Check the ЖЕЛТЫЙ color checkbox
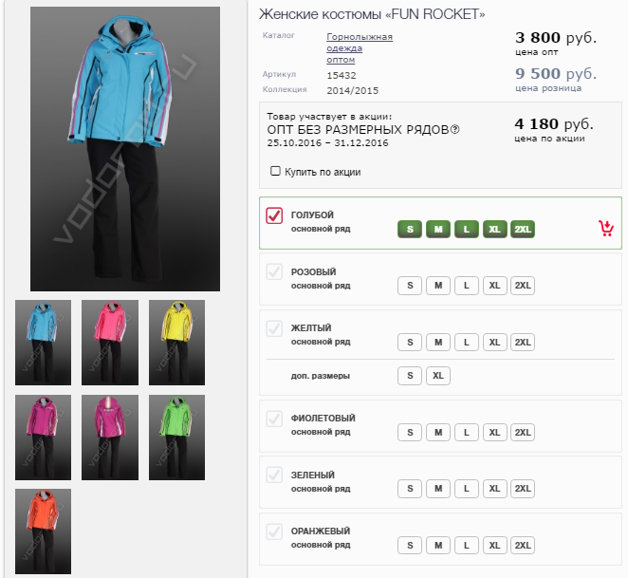Screen dimensions: 628x578 point(274,328)
